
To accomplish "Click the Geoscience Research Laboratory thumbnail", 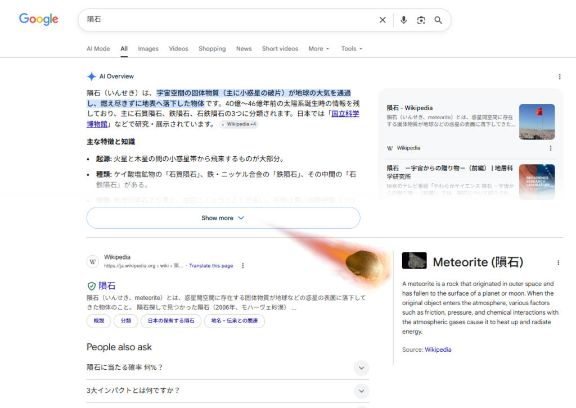I will (537, 182).
